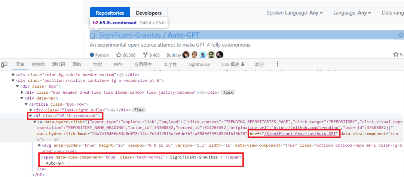Click the ellipsis in the color-bg-subtle div
The height and width of the screenshot is (177, 404).
(x=122, y=75)
